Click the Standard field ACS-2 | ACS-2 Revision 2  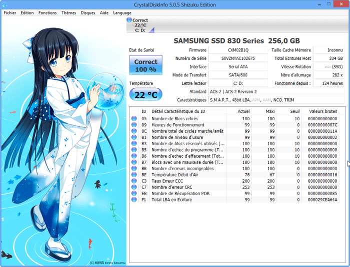click(276, 92)
